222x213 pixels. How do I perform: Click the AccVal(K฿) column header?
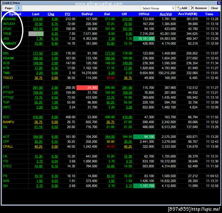(188, 14)
